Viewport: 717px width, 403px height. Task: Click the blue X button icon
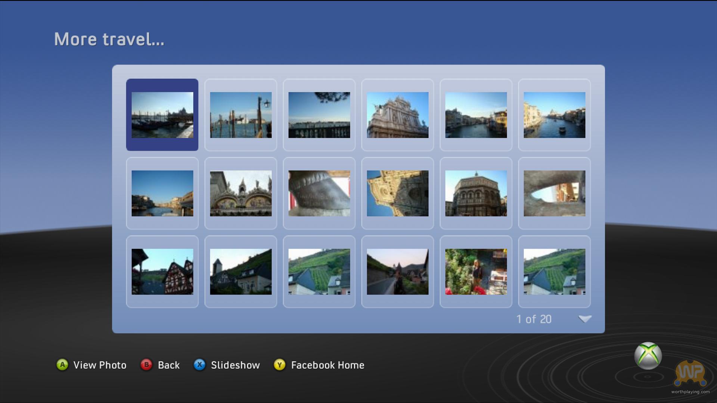click(200, 365)
